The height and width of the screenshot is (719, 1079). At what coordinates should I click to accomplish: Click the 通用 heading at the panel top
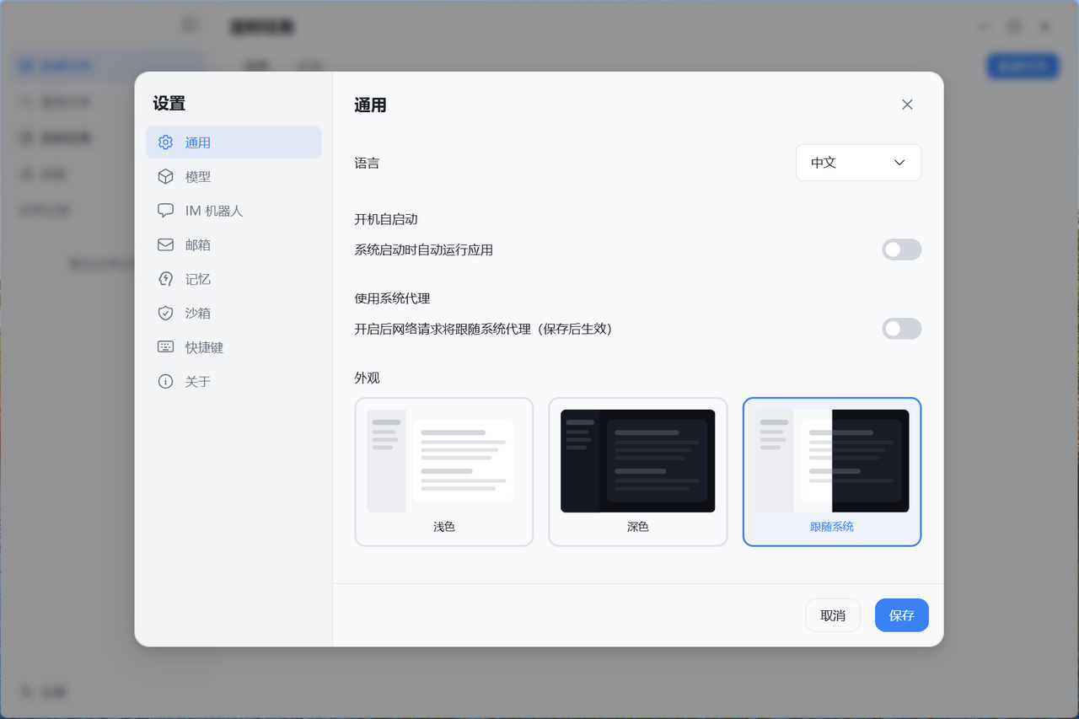(370, 105)
